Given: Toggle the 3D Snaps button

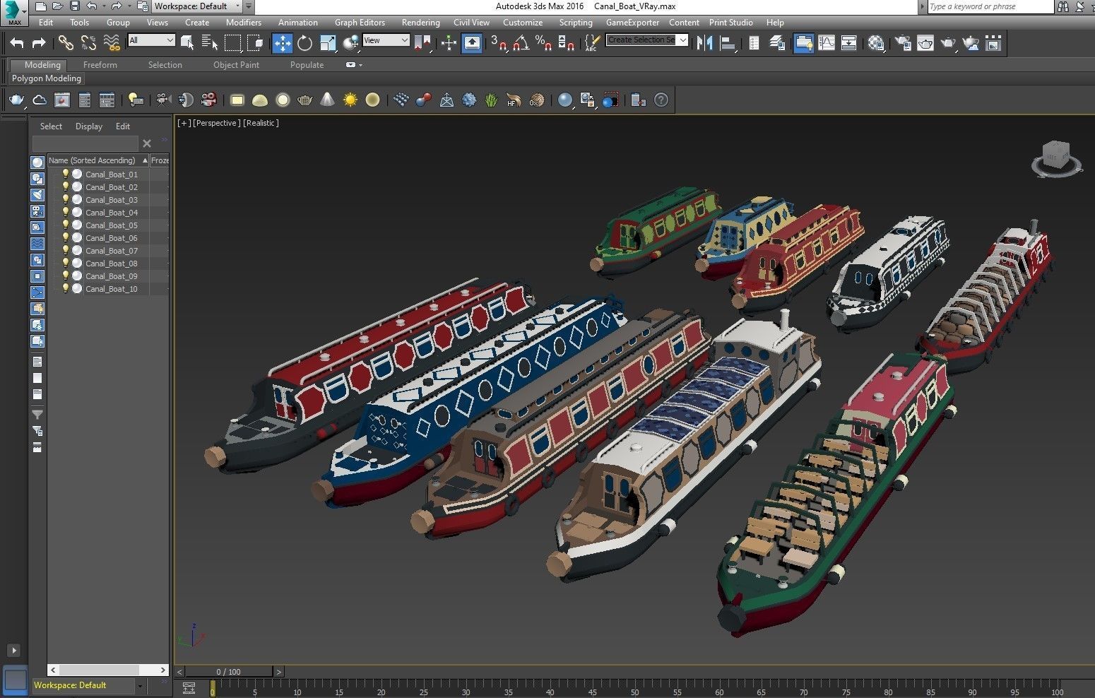Looking at the screenshot, I should (499, 43).
